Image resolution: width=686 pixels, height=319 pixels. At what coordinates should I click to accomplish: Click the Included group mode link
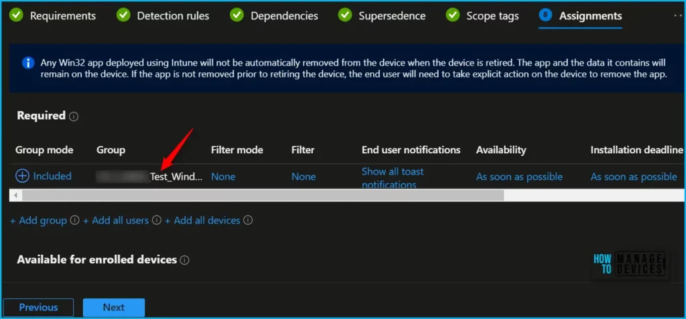(x=52, y=176)
